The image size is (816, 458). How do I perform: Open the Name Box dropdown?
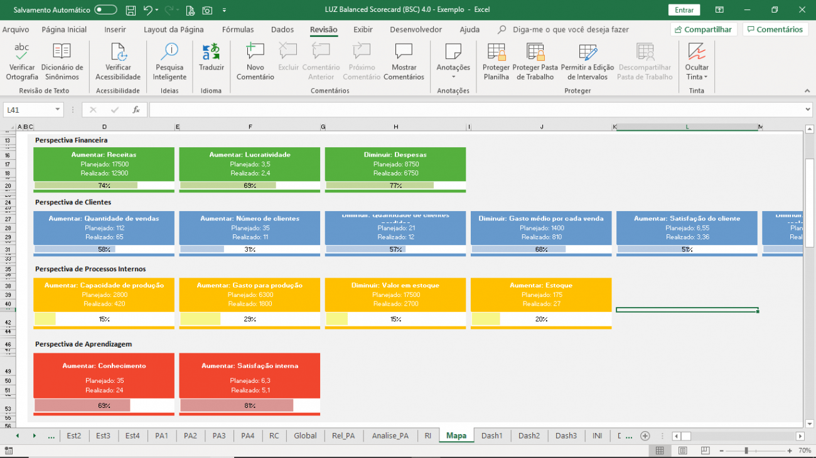click(58, 110)
